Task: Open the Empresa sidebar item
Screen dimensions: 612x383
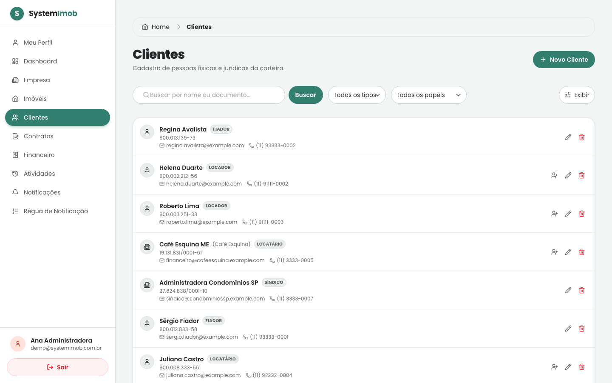Action: 57,80
